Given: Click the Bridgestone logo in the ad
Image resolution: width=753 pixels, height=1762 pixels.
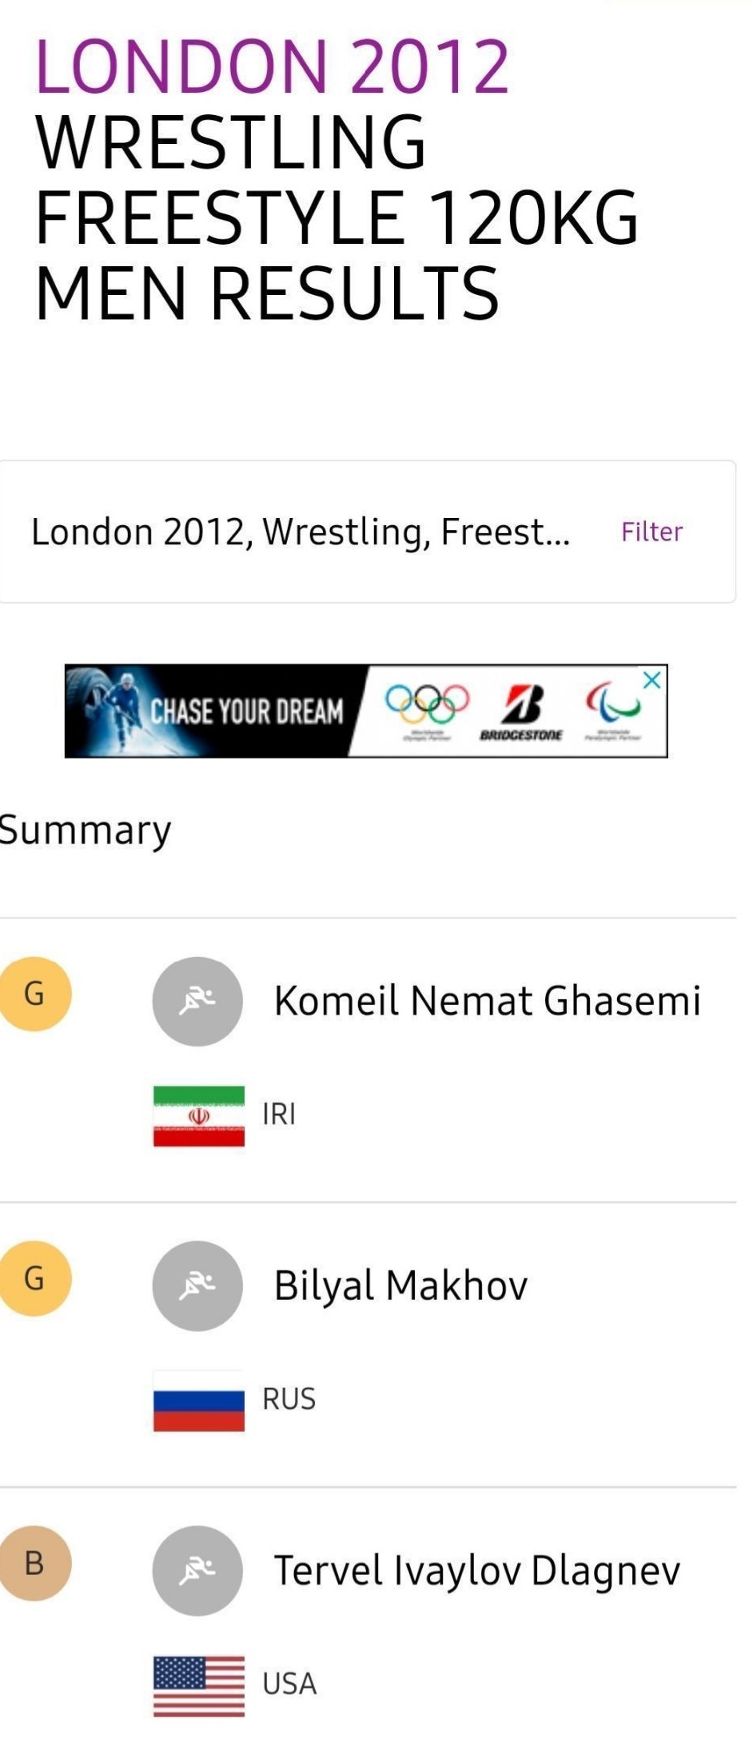Looking at the screenshot, I should [x=521, y=711].
